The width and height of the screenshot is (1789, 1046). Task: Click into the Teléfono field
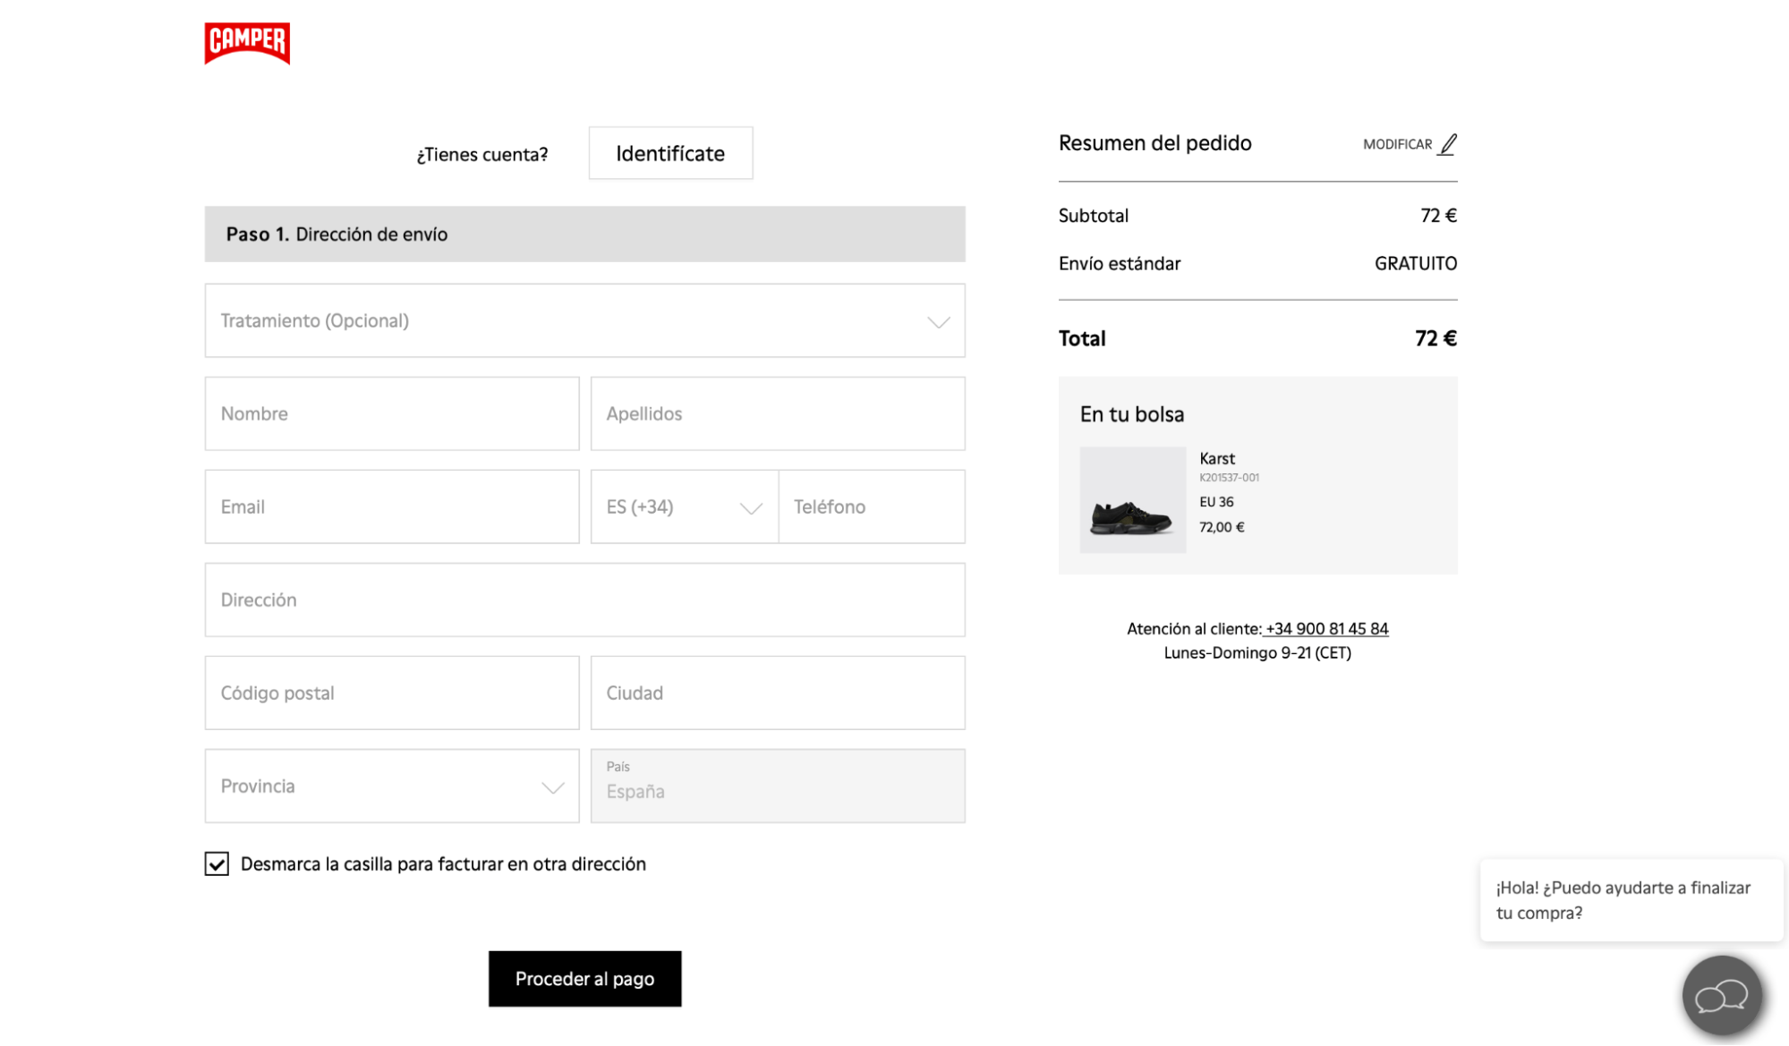coord(872,506)
